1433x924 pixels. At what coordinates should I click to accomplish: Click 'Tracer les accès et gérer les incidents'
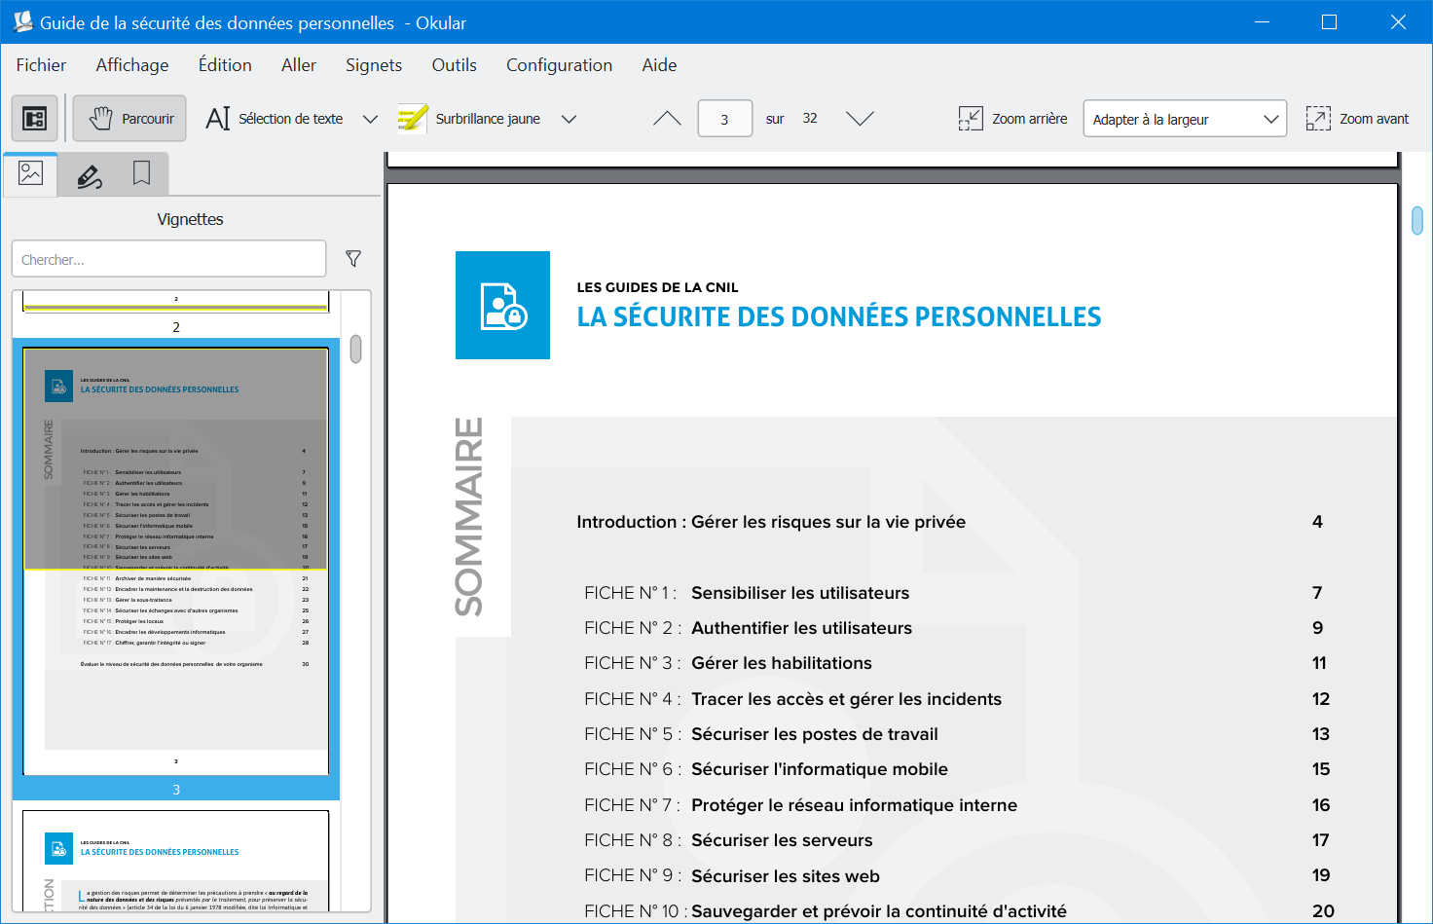click(846, 699)
